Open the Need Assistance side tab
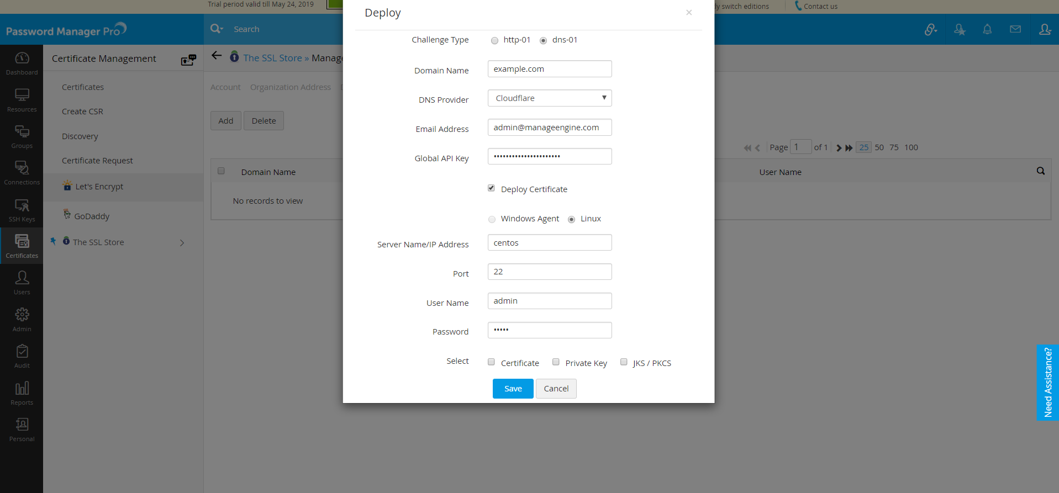This screenshot has width=1059, height=493. 1048,382
